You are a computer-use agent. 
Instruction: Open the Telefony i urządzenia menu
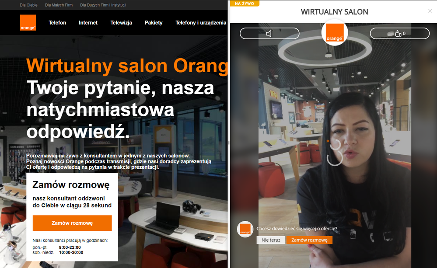tap(201, 23)
